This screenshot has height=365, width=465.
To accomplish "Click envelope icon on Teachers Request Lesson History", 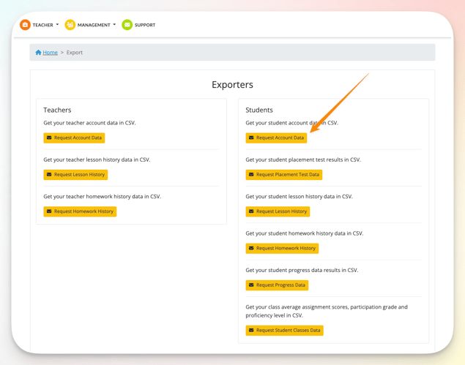I will 49,175.
